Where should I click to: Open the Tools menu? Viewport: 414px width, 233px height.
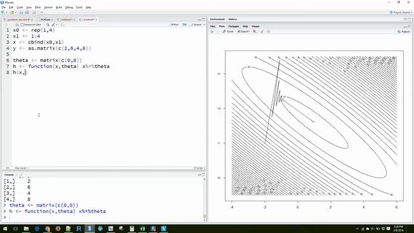79,7
